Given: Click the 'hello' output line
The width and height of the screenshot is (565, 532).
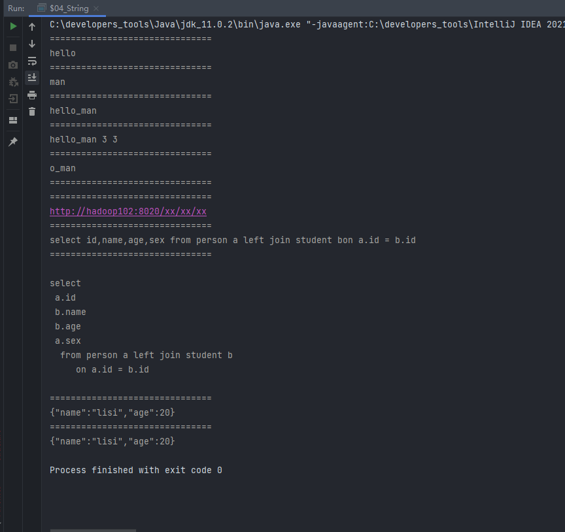Looking at the screenshot, I should point(63,54).
